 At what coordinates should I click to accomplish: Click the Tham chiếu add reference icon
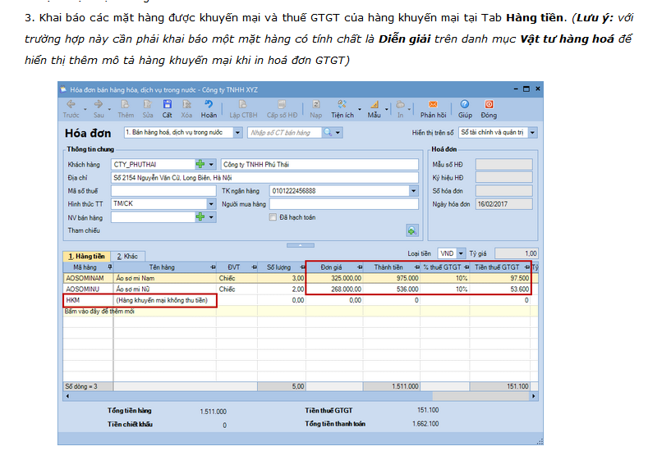[x=412, y=230]
